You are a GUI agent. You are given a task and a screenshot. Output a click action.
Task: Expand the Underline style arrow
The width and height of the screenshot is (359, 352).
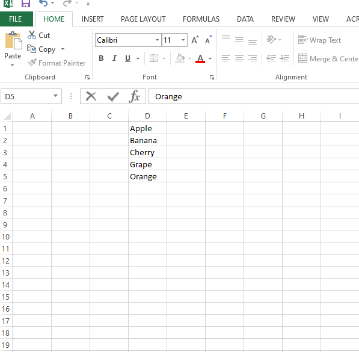point(138,59)
